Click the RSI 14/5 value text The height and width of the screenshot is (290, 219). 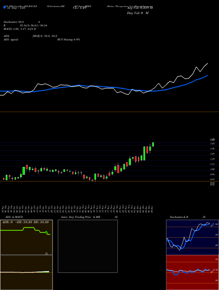pyautogui.click(x=34, y=25)
